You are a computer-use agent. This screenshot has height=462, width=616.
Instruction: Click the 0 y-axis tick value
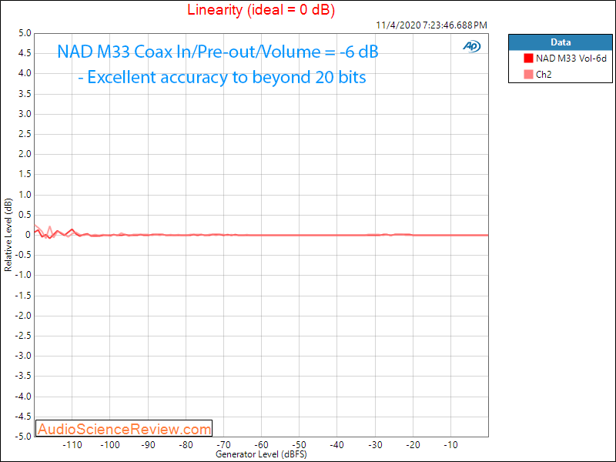point(28,236)
